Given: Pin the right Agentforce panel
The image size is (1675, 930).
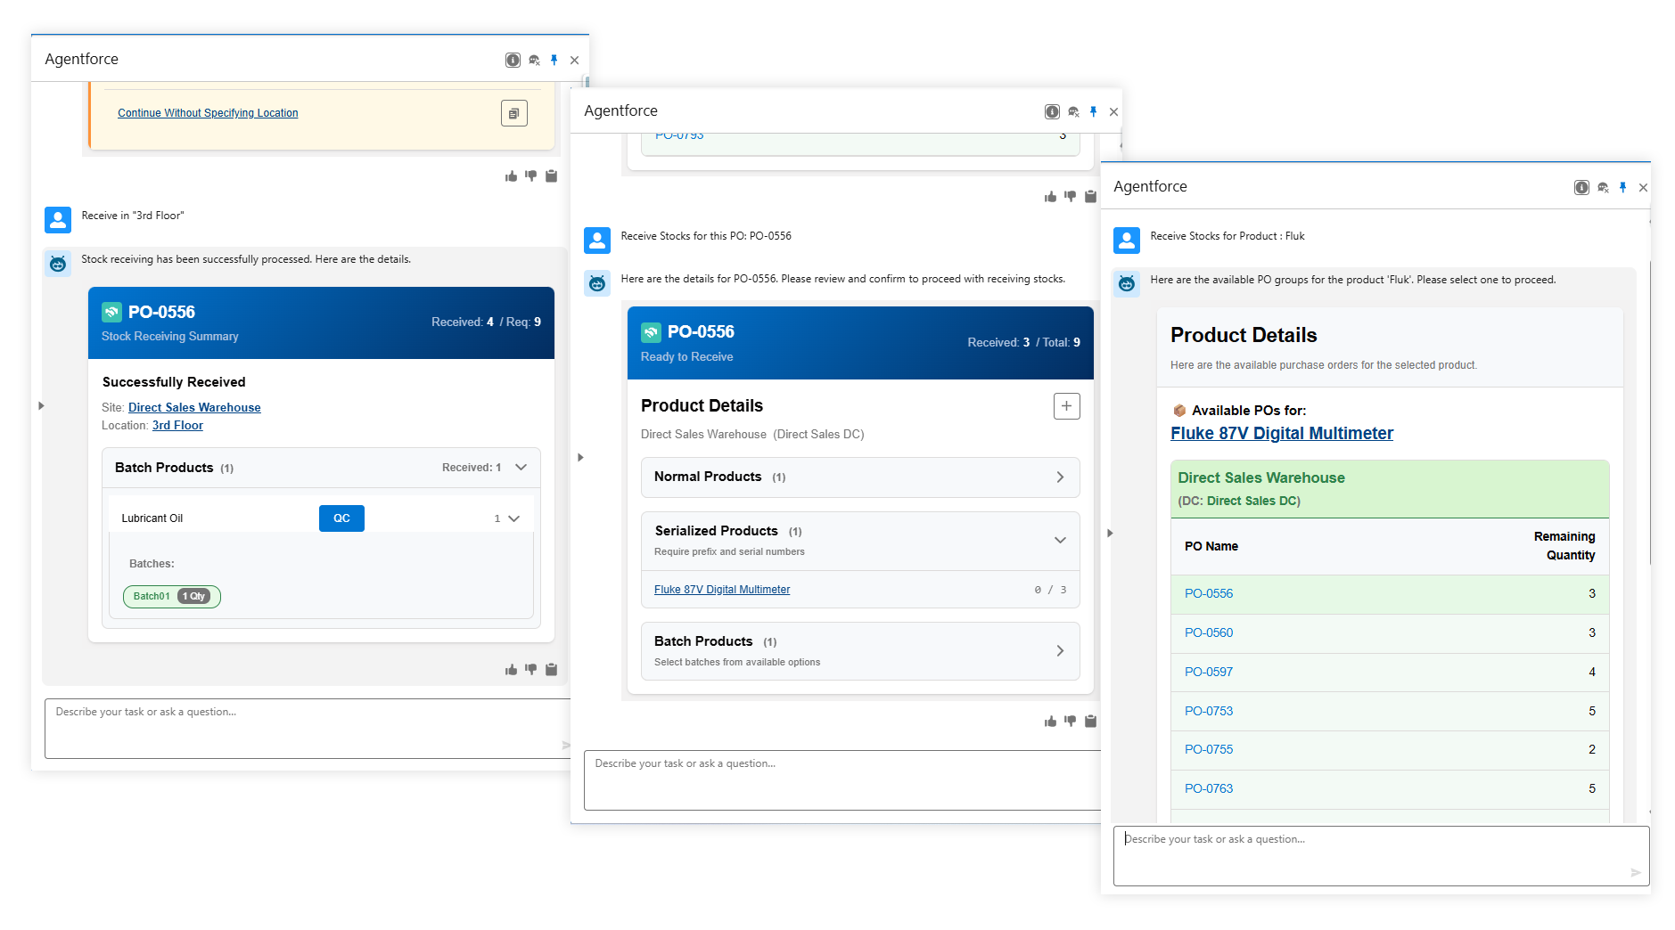Looking at the screenshot, I should 1622,187.
